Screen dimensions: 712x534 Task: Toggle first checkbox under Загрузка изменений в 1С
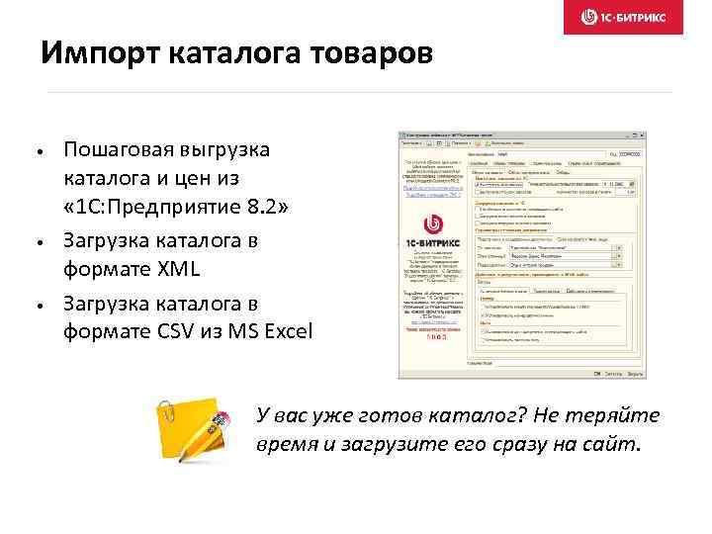pos(478,210)
